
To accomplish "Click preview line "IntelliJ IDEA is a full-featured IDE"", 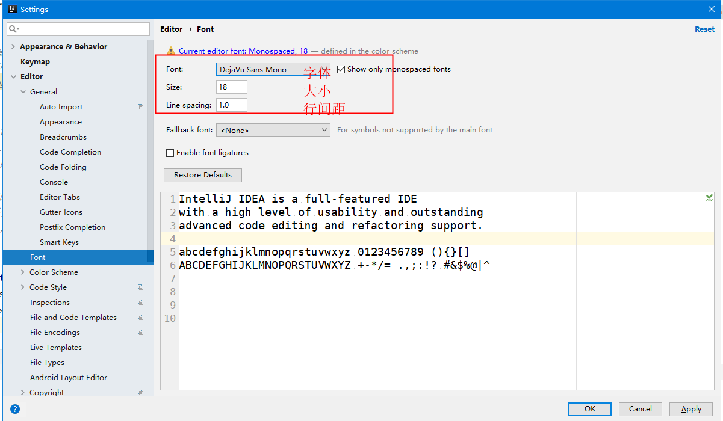I will coord(298,199).
